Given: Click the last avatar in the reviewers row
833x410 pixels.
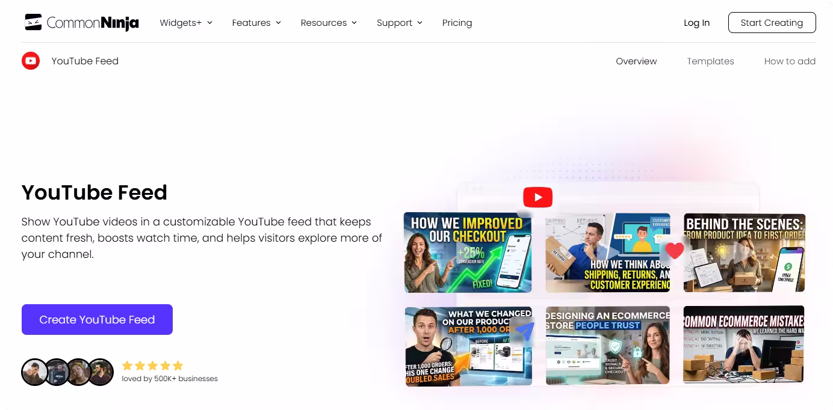Looking at the screenshot, I should [x=101, y=372].
